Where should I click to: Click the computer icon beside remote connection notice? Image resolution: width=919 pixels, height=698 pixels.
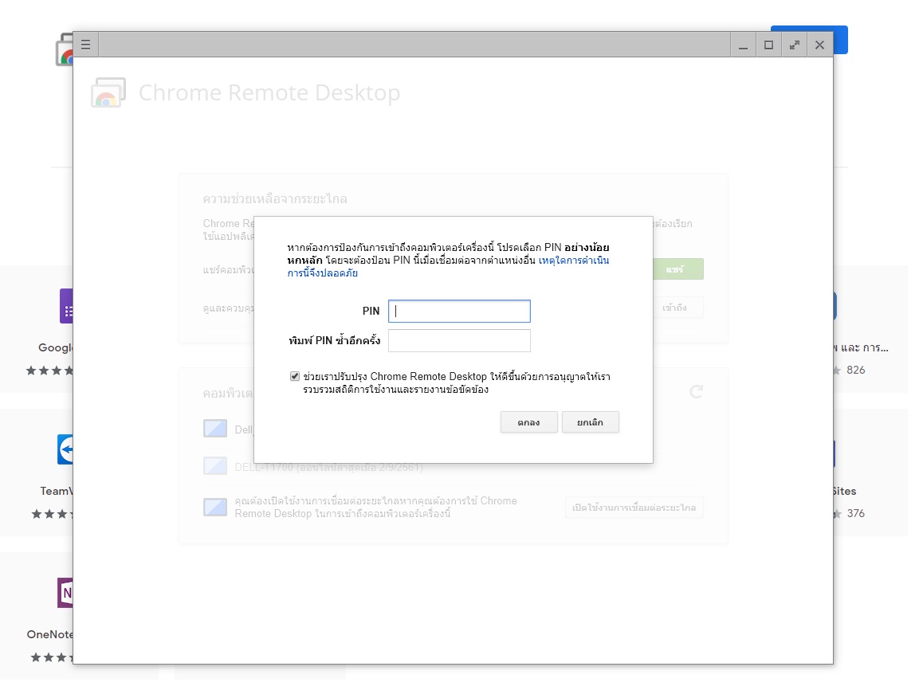point(215,507)
